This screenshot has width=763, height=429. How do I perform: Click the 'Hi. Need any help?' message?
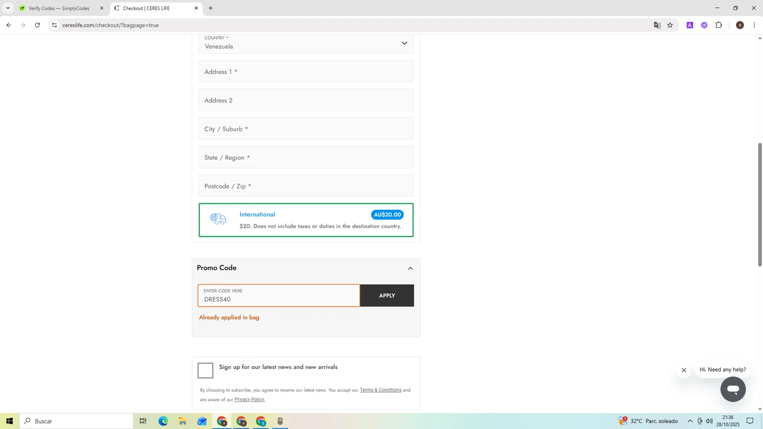[x=723, y=370]
